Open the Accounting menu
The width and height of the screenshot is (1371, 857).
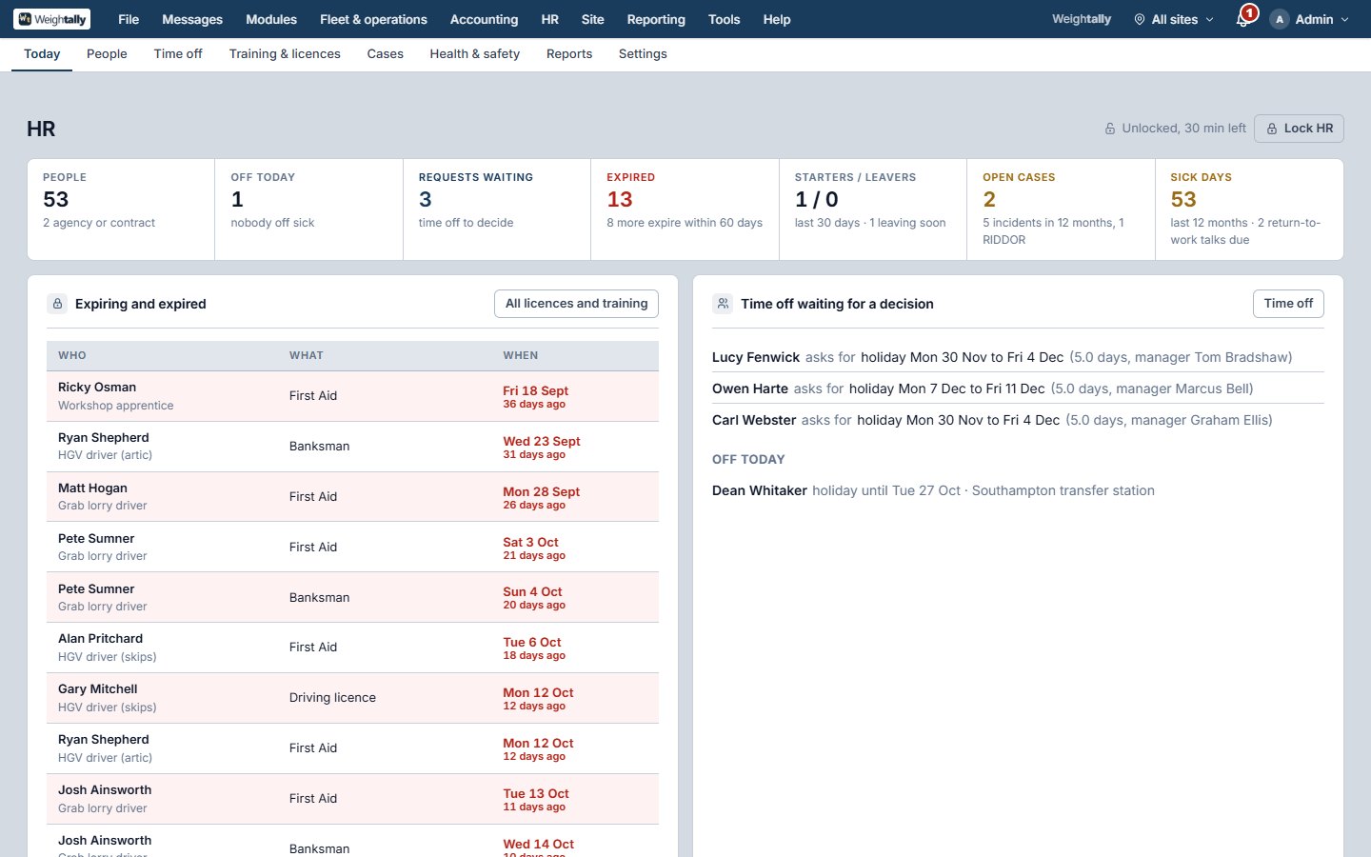click(x=484, y=19)
